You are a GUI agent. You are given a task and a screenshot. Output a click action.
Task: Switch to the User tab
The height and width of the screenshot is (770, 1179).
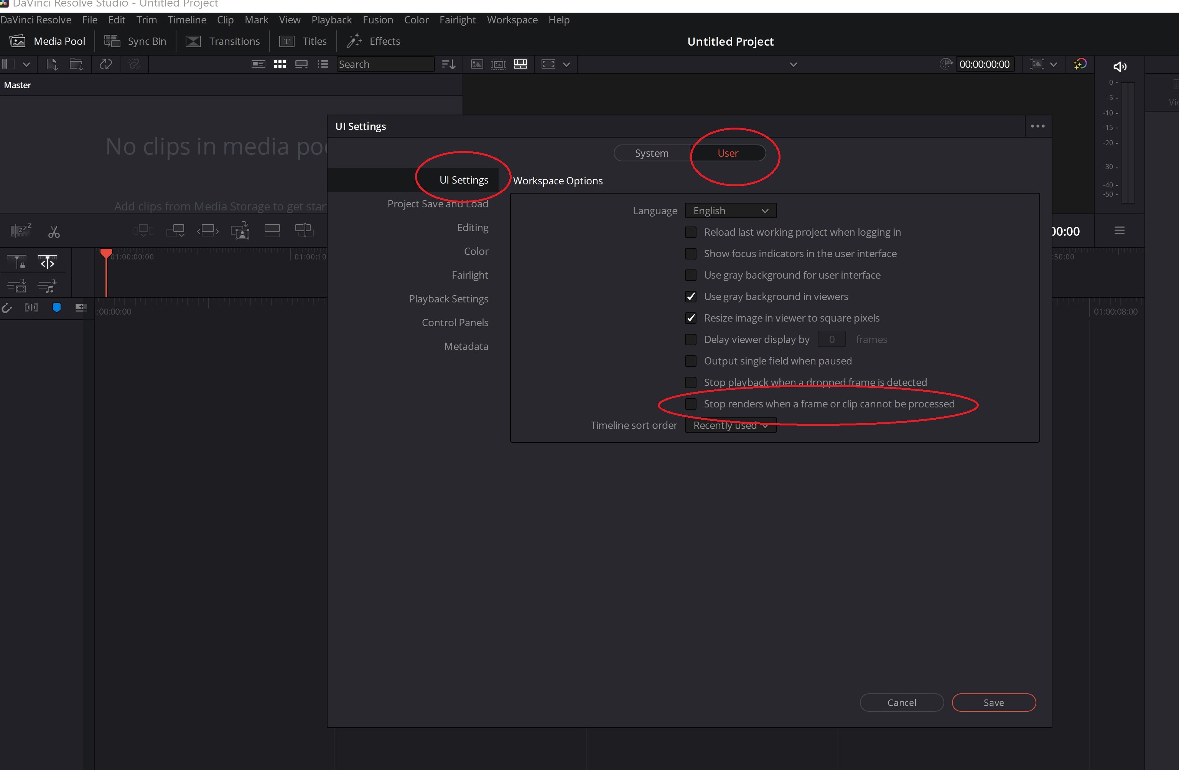pyautogui.click(x=728, y=153)
